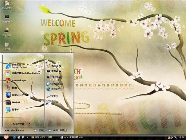
Task: Click the network system tray icon
Action: [172, 137]
